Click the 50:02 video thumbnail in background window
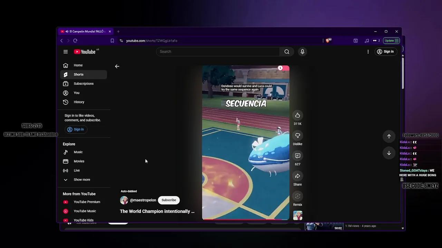Screen dimensions: 442x248 click(324, 227)
